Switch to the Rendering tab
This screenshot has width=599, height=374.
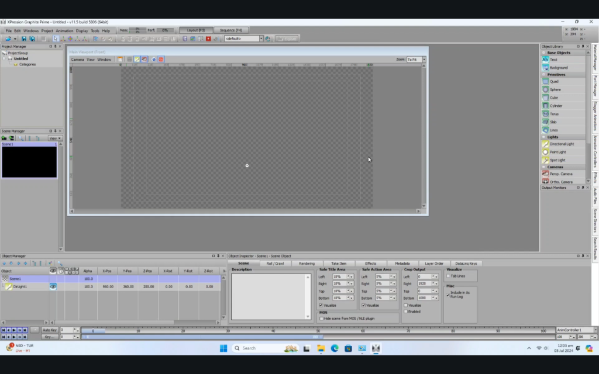tap(307, 264)
